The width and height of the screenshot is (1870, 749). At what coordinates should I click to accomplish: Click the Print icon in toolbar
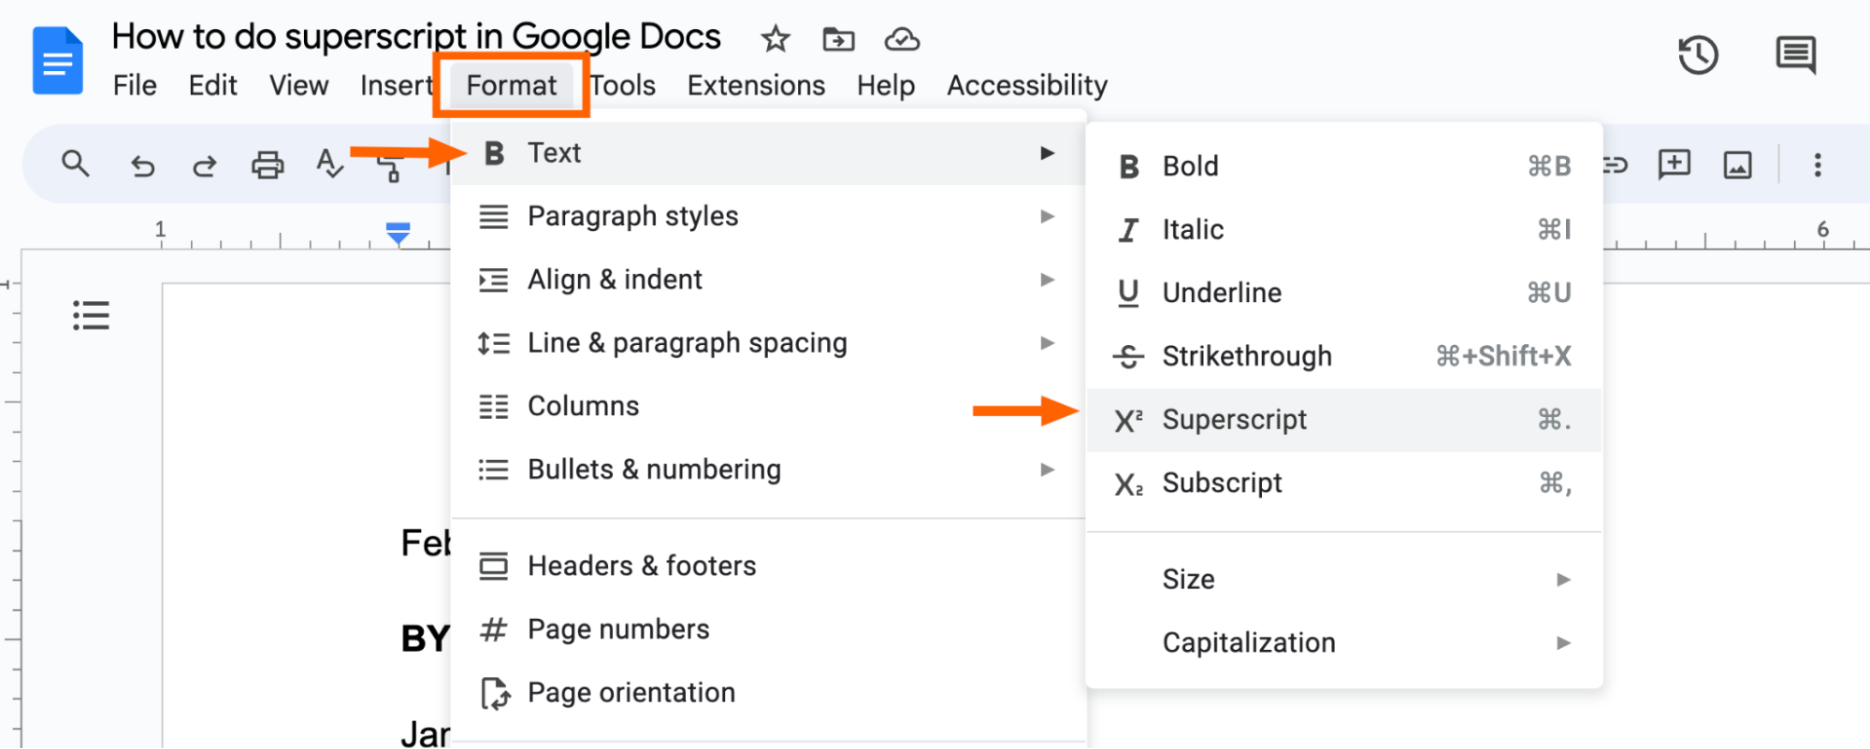click(268, 166)
